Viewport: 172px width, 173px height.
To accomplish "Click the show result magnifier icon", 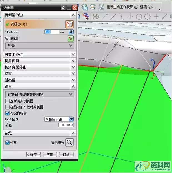I will coord(69,143).
